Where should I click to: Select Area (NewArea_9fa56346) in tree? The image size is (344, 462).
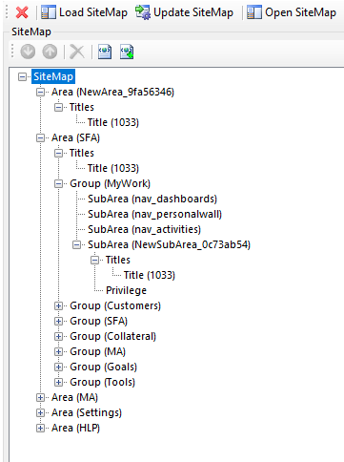click(x=112, y=92)
